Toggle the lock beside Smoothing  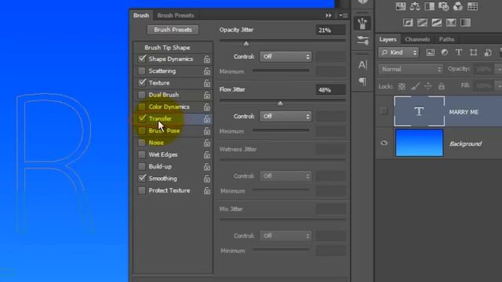click(207, 179)
